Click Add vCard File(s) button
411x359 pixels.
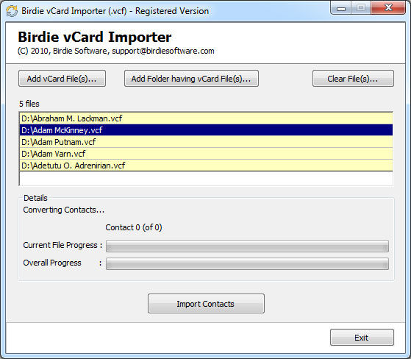(62, 79)
